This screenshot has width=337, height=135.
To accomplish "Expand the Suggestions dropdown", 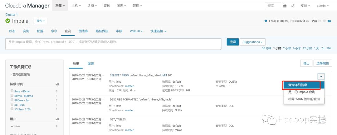I will pos(252,42).
